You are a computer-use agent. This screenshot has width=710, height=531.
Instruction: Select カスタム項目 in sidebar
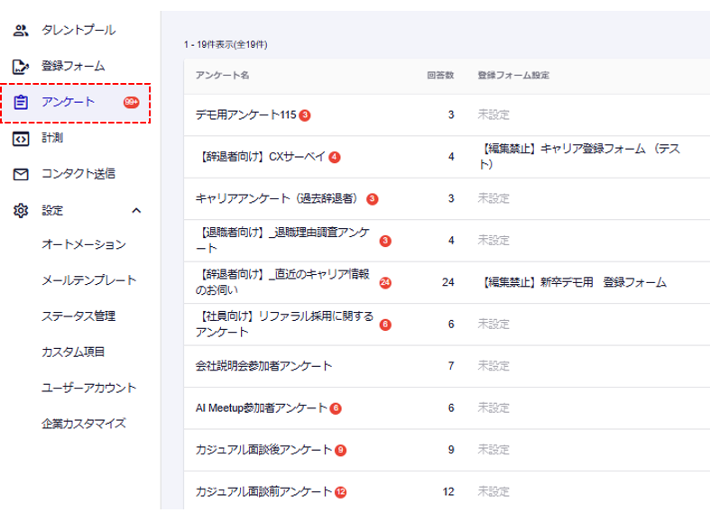(x=72, y=352)
